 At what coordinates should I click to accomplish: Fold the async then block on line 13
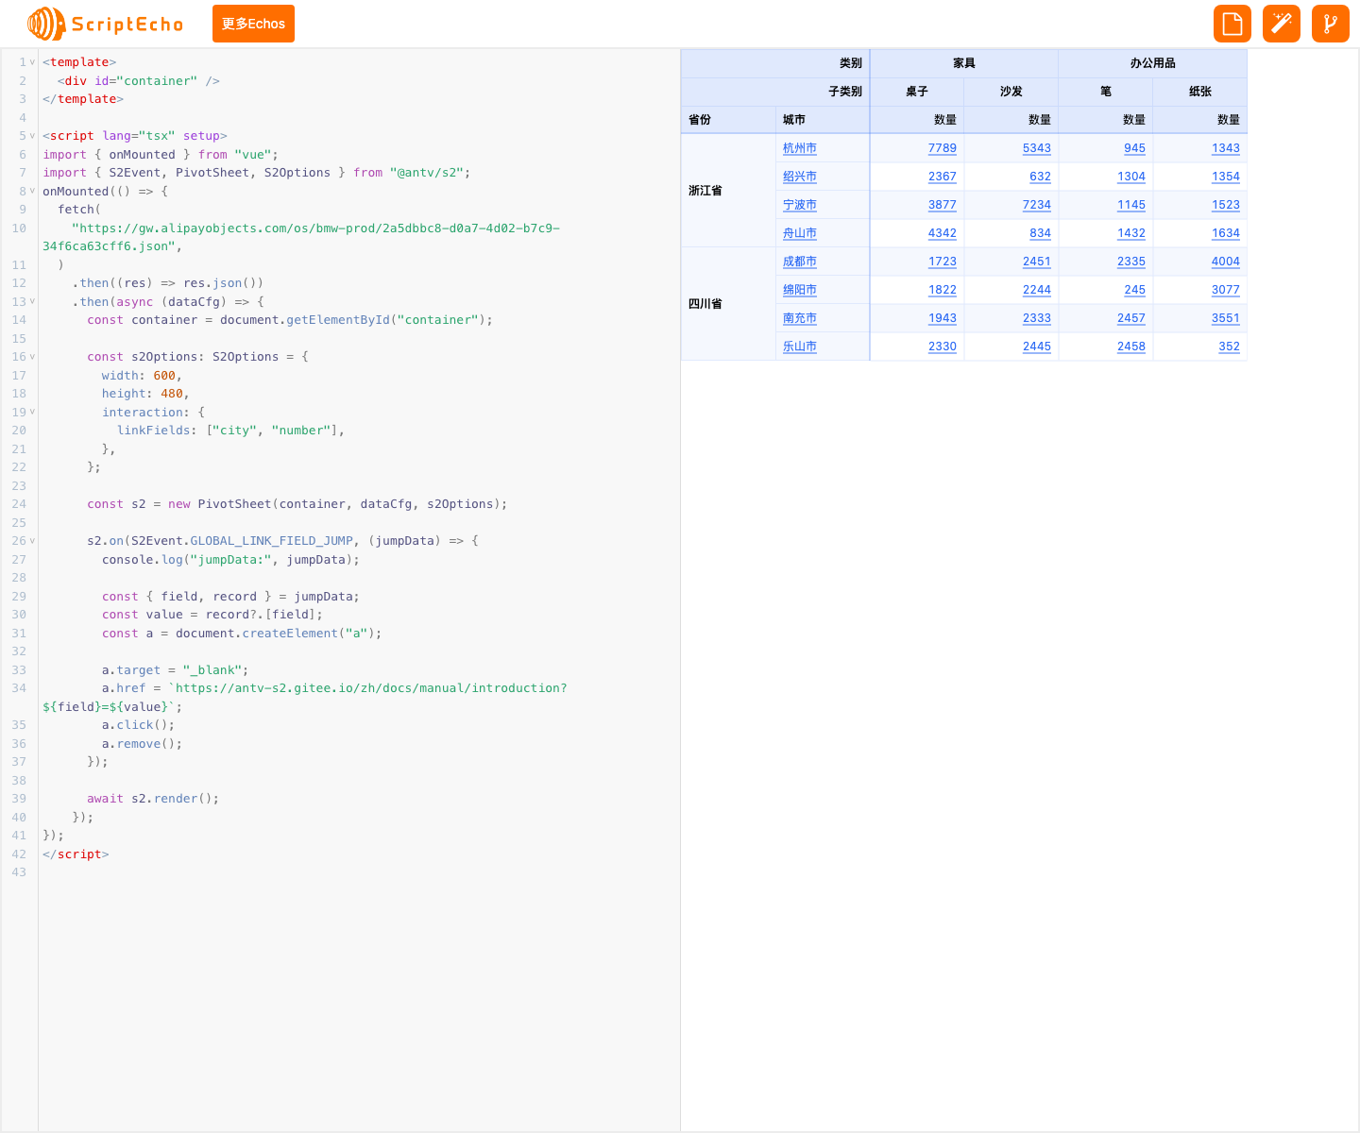pyautogui.click(x=32, y=302)
